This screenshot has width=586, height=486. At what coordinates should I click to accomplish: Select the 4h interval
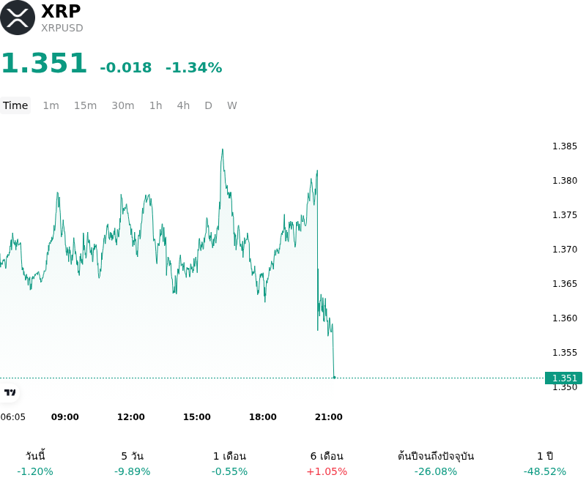183,105
